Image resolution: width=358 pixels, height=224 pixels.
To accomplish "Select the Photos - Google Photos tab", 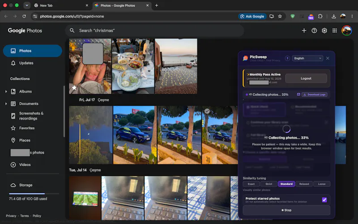I will (x=122, y=5).
